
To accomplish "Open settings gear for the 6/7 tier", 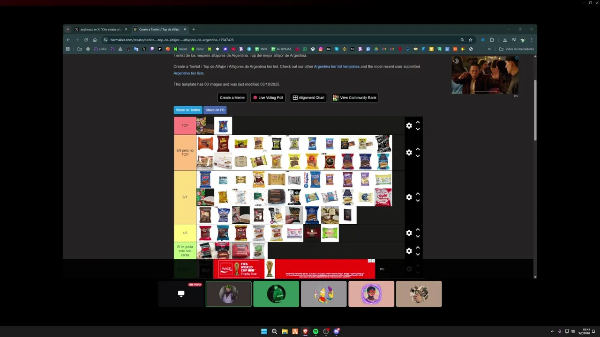I will coord(409,197).
